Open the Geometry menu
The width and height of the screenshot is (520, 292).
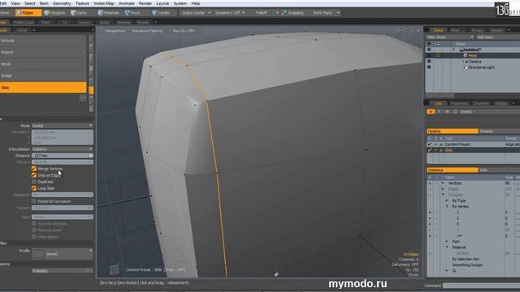[x=62, y=3]
